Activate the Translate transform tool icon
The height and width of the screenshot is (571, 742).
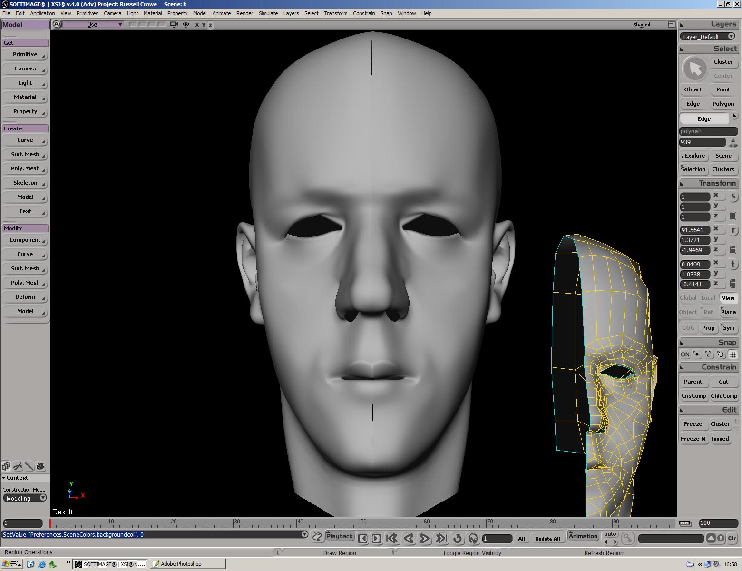click(733, 265)
